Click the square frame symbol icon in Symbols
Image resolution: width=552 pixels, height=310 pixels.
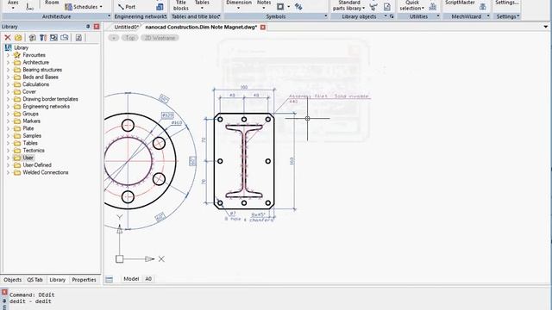coord(280,6)
